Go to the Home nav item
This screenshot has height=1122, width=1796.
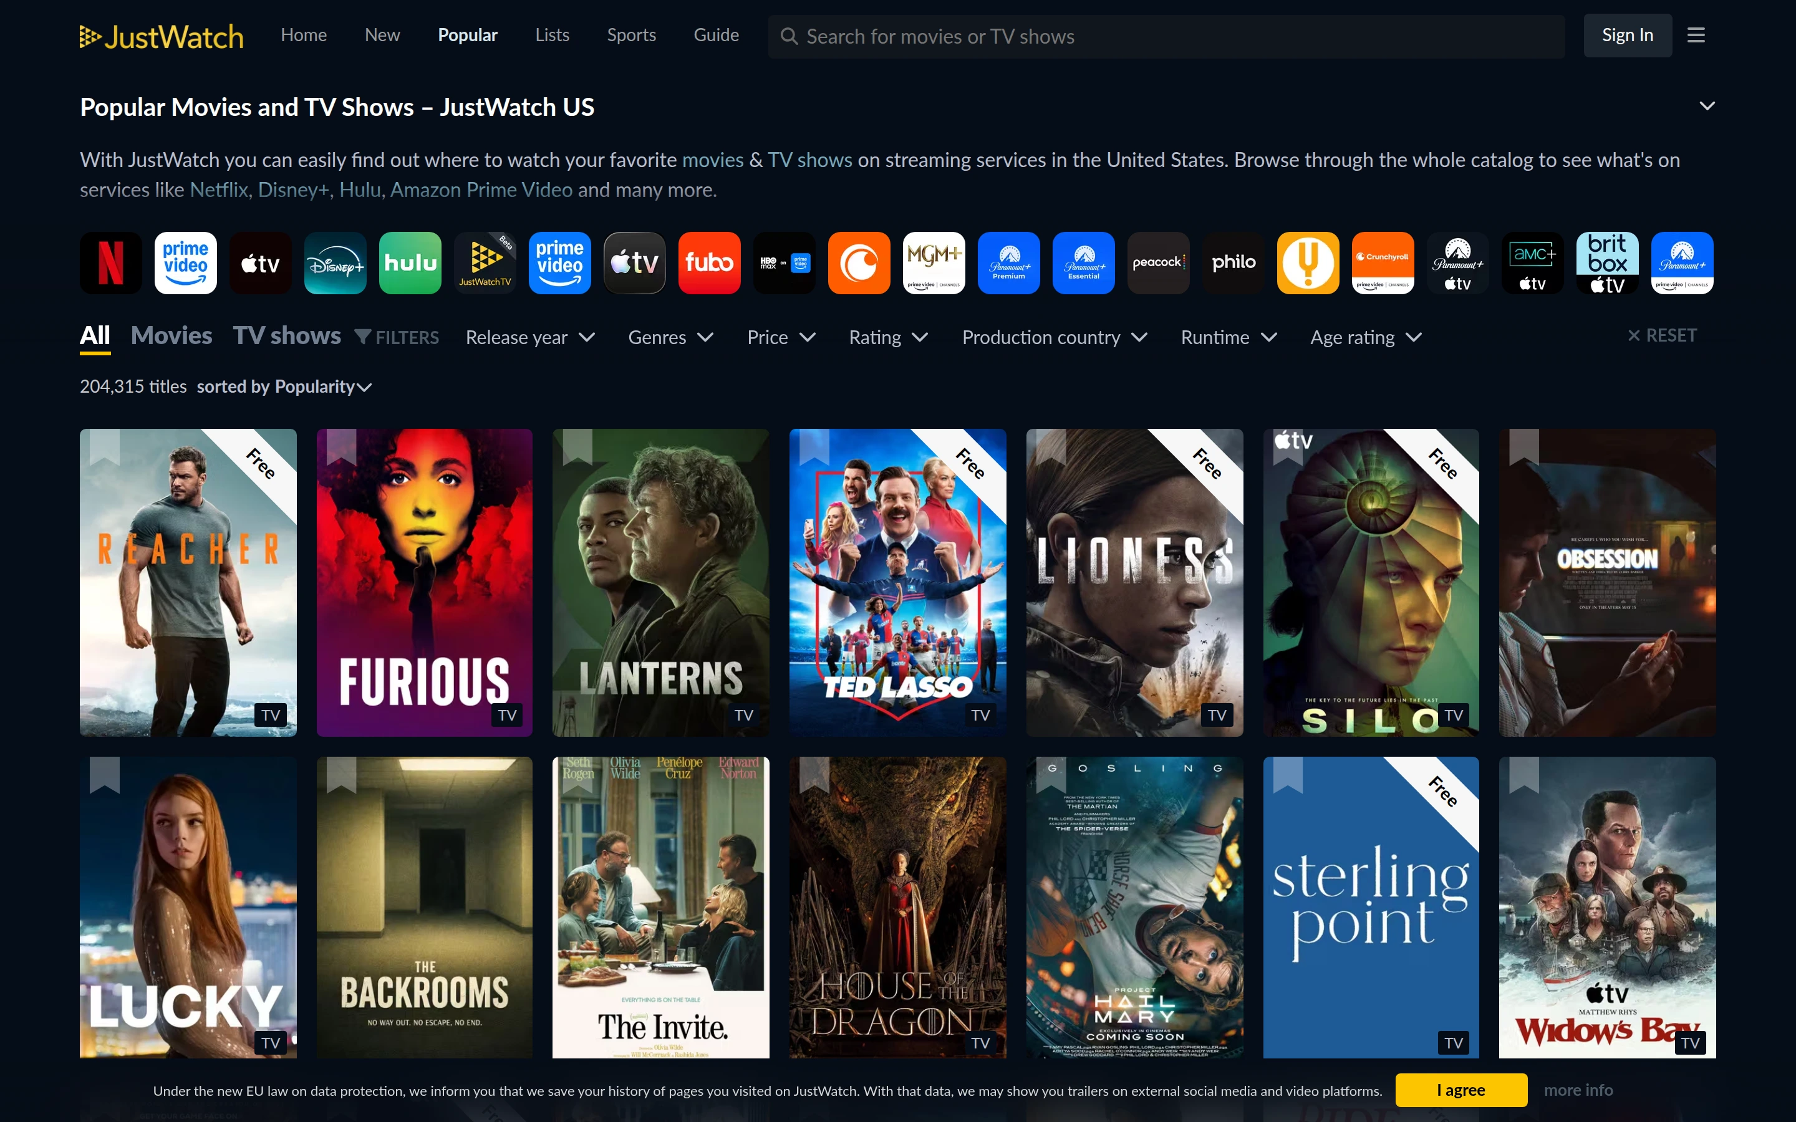coord(304,35)
